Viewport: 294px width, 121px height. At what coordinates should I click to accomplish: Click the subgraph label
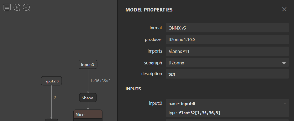153,63
